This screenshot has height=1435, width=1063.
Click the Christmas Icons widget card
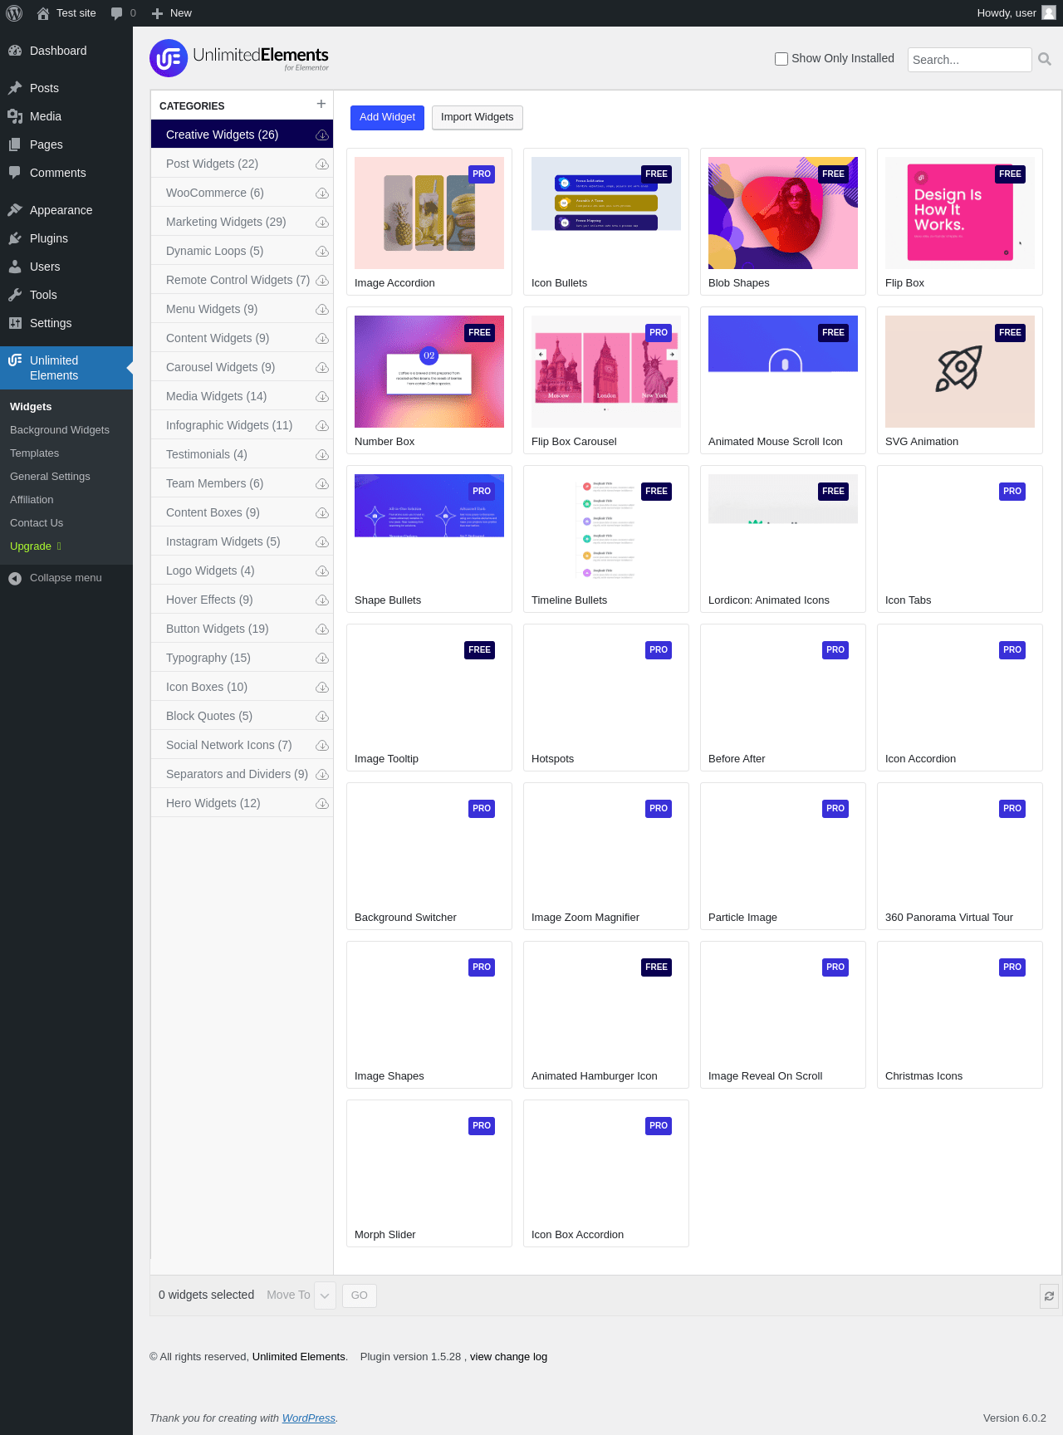(960, 1015)
